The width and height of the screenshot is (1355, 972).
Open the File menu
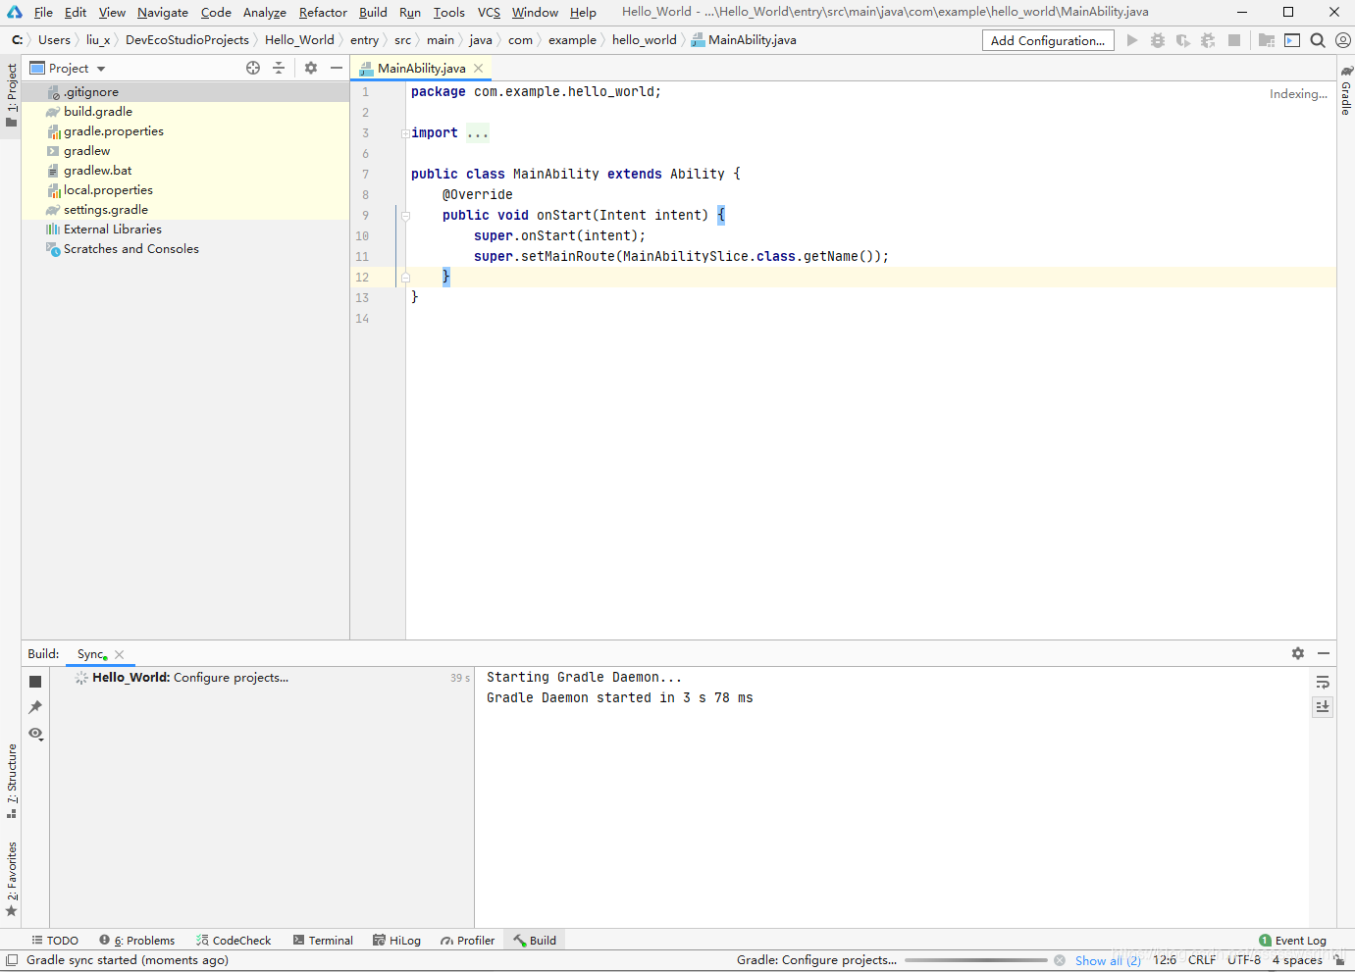coord(43,12)
